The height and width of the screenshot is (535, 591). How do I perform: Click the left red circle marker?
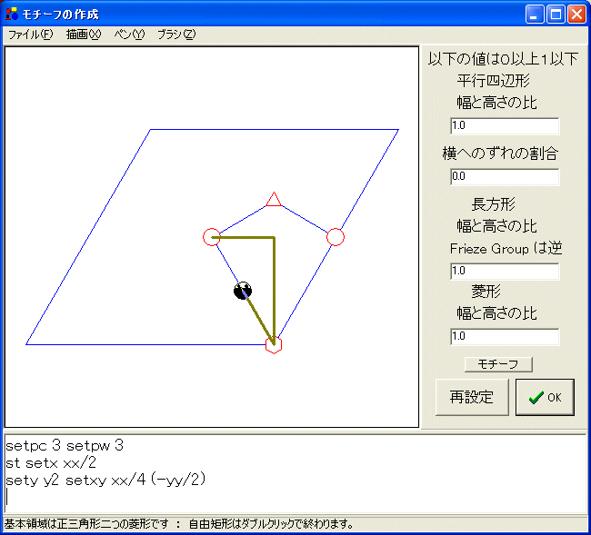click(x=212, y=237)
